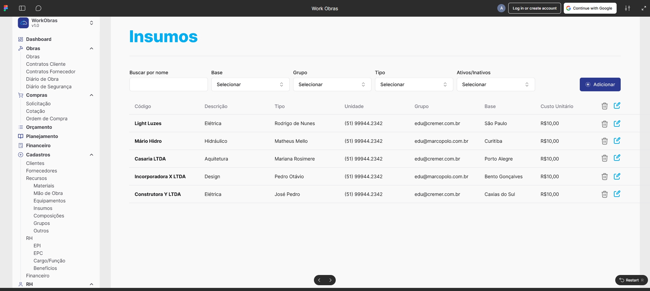Select Insumos in the sidebar
This screenshot has height=291, width=650.
point(43,208)
